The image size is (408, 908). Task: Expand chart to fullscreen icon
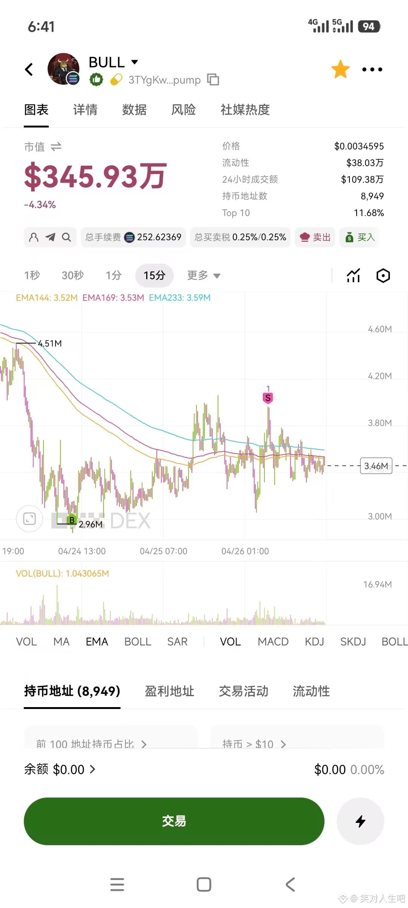click(x=29, y=519)
